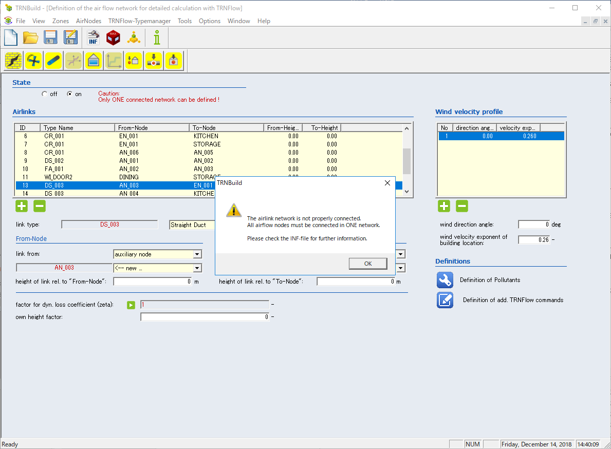
Task: Open the Auxiliary Node pipe icon
Action: (154, 61)
